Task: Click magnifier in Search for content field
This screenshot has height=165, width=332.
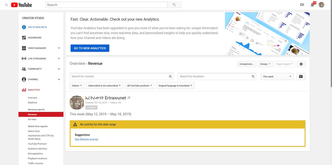Action: (x=170, y=77)
